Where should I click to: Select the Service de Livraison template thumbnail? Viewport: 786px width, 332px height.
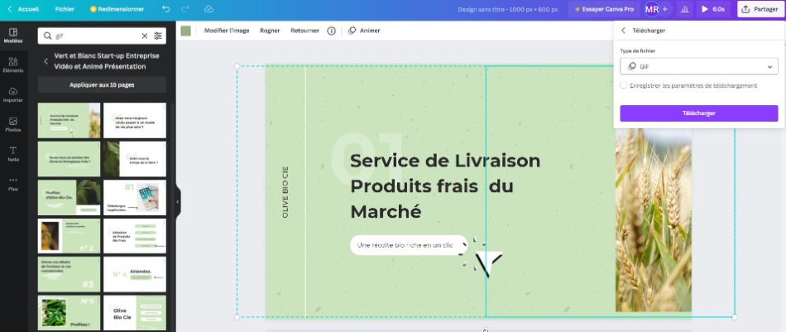click(x=69, y=120)
